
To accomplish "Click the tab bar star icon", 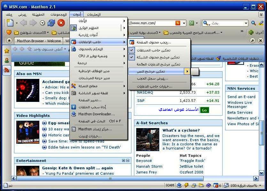I will tap(9, 41).
